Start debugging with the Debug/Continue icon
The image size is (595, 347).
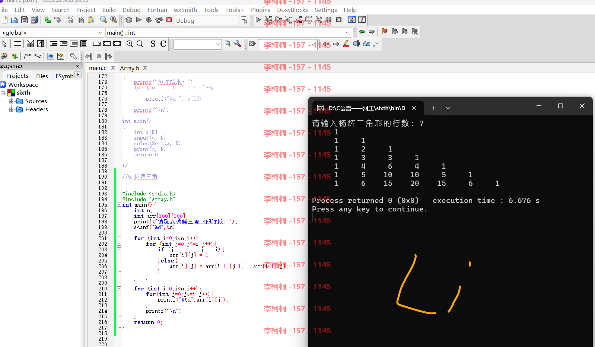(258, 20)
